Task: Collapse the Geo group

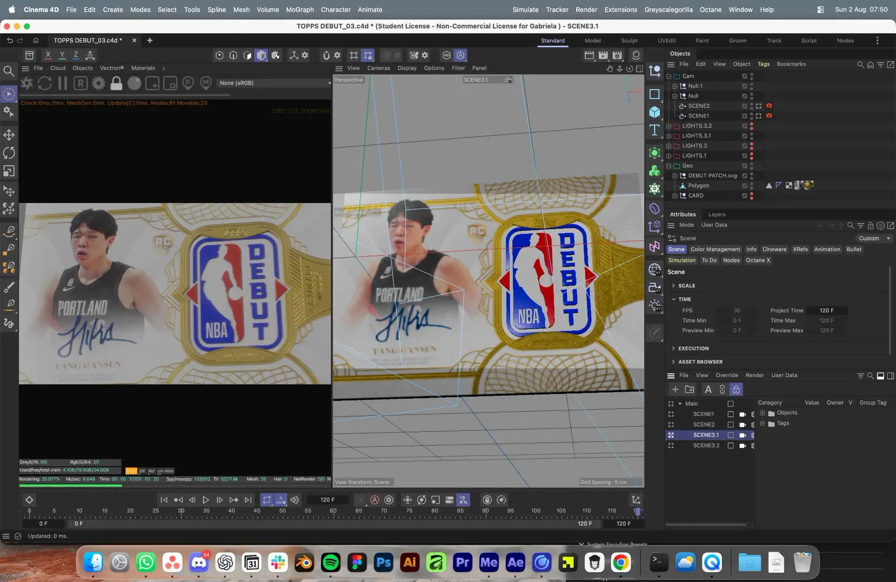Action: tap(669, 166)
